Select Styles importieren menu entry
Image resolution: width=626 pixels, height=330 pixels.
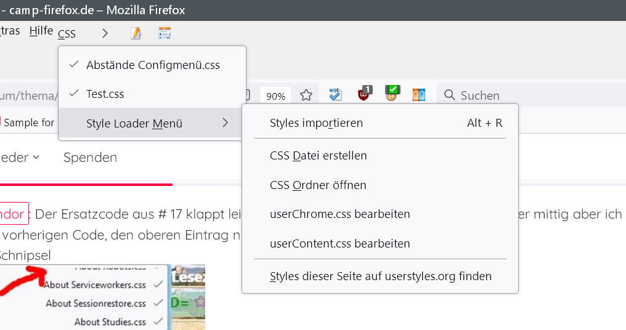(316, 123)
